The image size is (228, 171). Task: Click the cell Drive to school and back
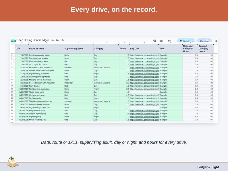[x=46, y=104]
